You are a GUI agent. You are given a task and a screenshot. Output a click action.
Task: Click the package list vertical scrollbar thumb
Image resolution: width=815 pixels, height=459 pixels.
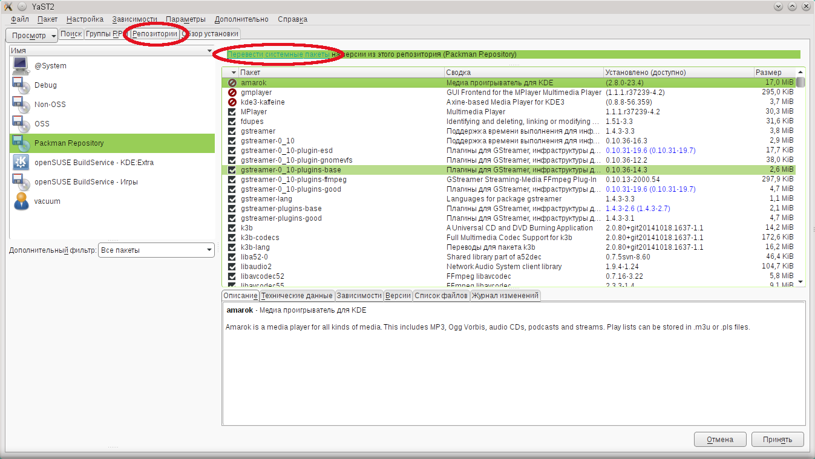(x=800, y=82)
